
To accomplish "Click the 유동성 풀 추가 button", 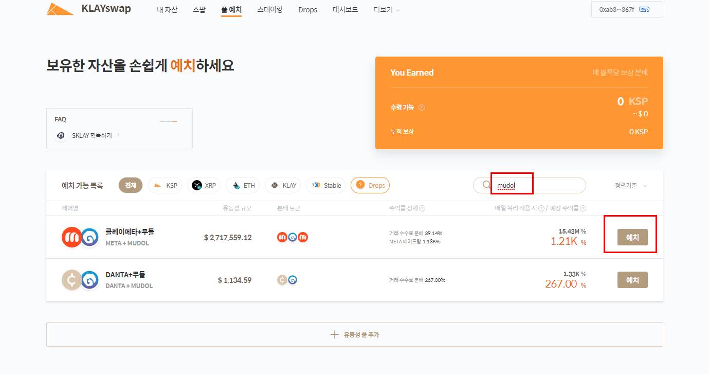I will coord(355,334).
